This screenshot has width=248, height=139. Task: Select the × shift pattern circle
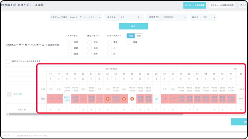(x=109, y=54)
